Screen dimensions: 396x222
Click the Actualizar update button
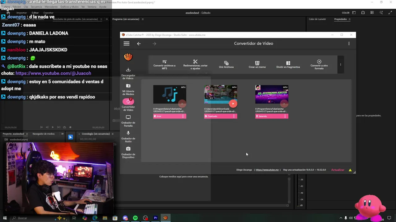338,170
